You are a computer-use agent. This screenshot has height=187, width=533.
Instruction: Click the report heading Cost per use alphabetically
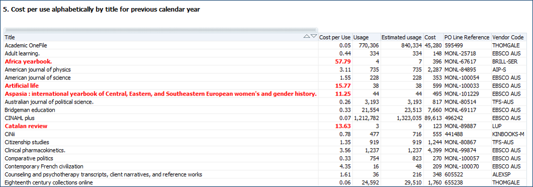coord(101,10)
